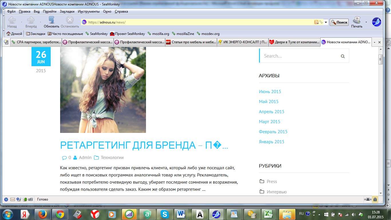Open the РЕТАРГЕТИНГ ДЛЯ БРЕНДА post title
Viewport: 391px width, 220px height.
[144, 146]
